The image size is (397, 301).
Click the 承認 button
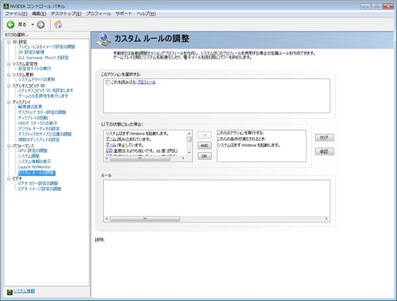324,151
